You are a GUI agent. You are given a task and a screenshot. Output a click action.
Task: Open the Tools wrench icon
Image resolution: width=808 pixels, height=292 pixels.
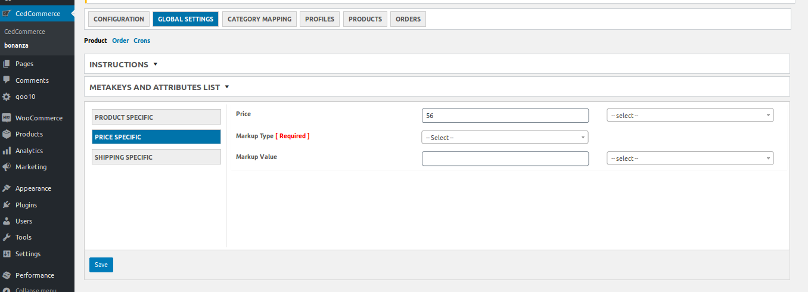tap(7, 237)
